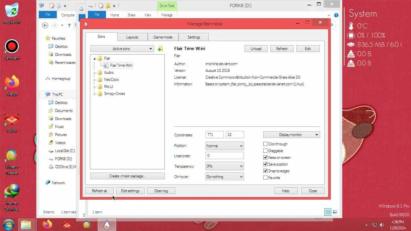
Task: Open the View ribbon tab
Action: click(148, 15)
